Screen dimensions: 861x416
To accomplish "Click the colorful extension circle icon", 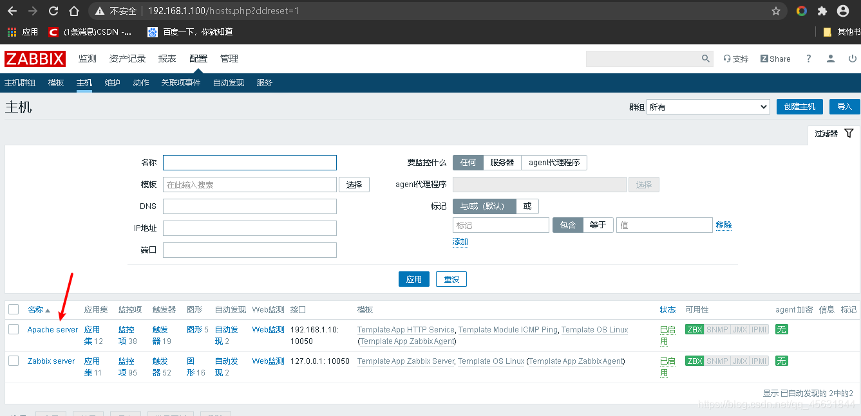I will coord(802,11).
